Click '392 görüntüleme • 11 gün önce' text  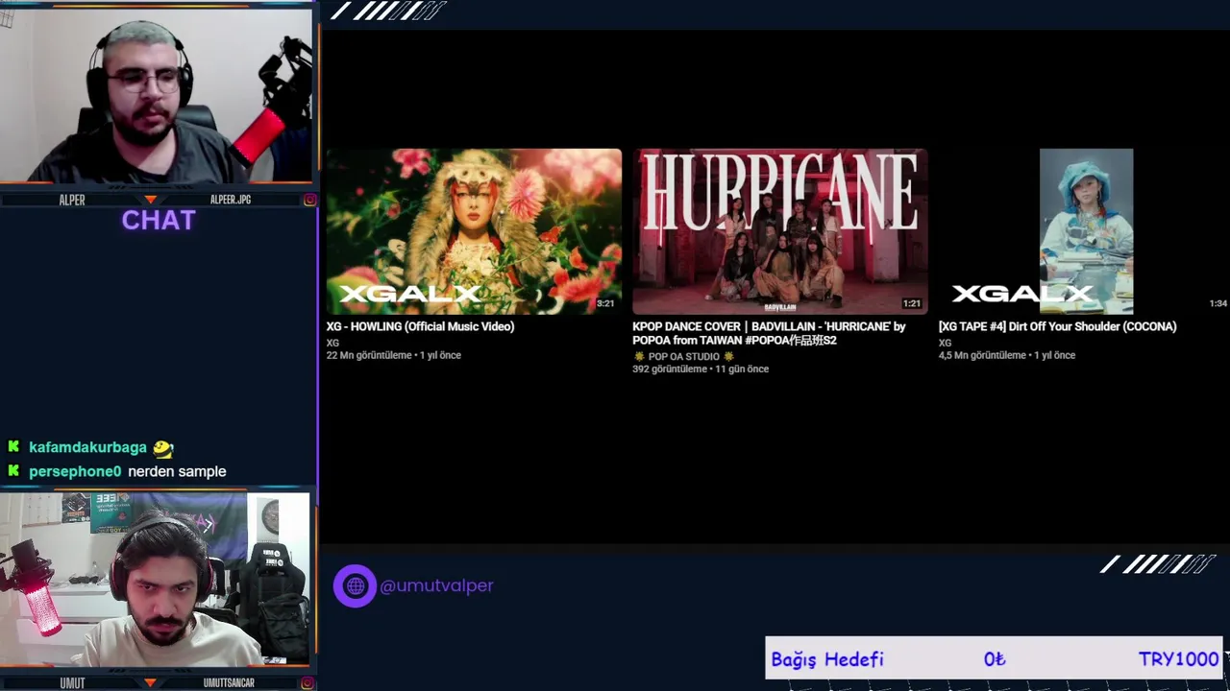701,369
